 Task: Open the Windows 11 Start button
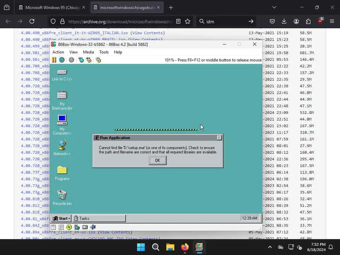pyautogui.click(x=141, y=247)
